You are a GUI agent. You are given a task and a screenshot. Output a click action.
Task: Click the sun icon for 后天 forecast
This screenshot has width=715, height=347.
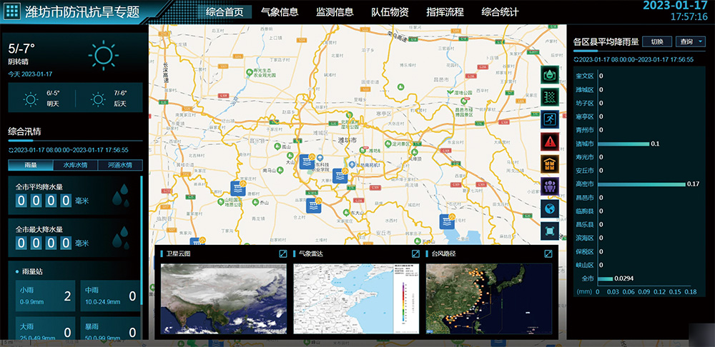coord(98,99)
